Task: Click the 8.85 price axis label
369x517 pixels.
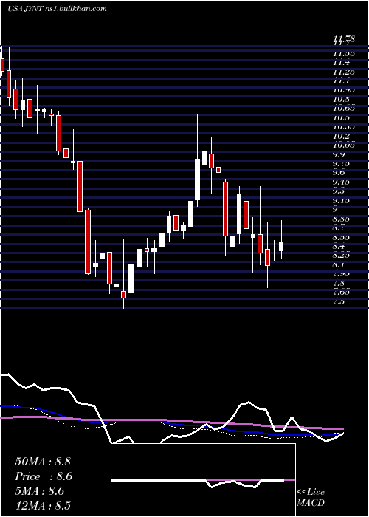Action: (x=341, y=219)
